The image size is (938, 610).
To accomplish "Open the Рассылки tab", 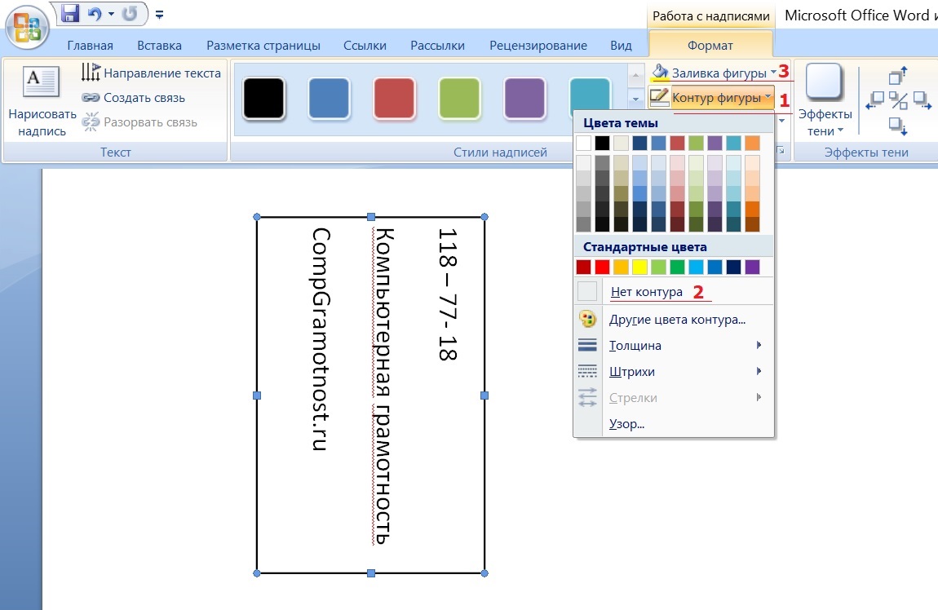I will pos(437,46).
